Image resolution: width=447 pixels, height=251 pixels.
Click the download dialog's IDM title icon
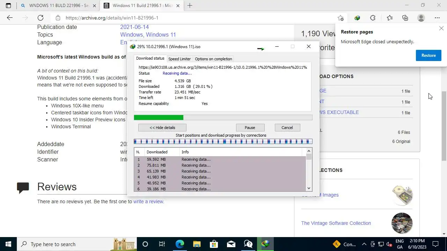[133, 47]
